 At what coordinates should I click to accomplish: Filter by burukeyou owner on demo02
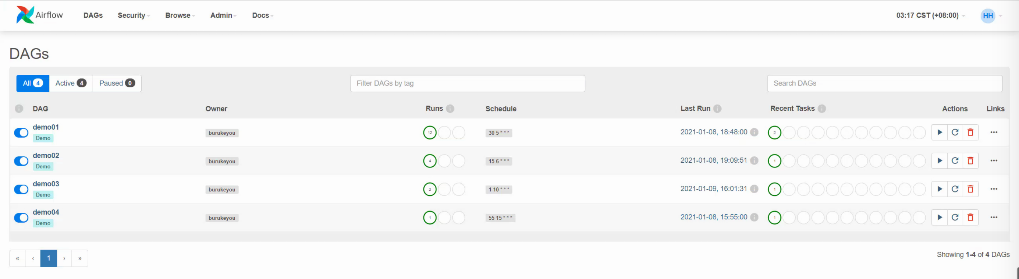coord(222,161)
